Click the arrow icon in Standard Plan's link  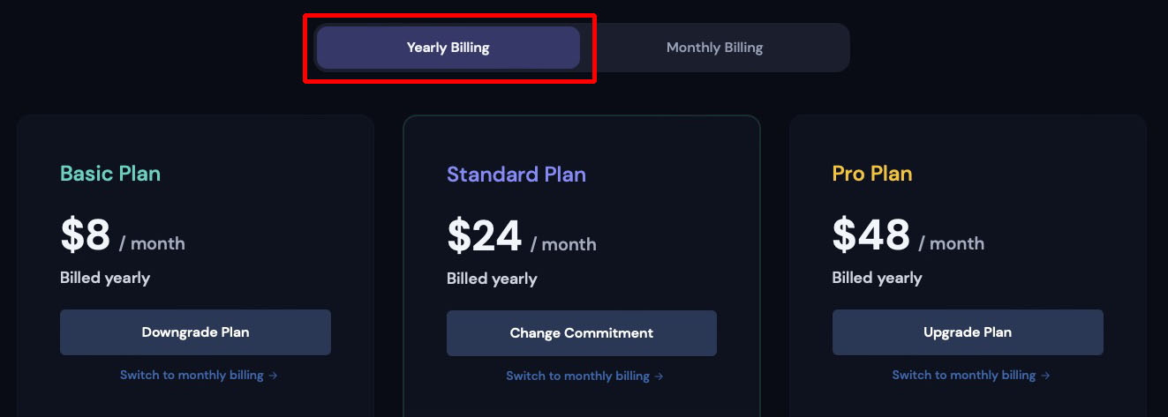point(659,376)
